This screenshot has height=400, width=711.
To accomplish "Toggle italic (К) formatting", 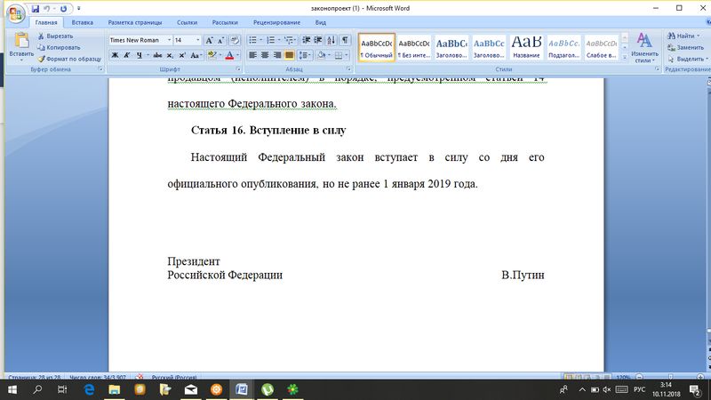I will [x=128, y=55].
